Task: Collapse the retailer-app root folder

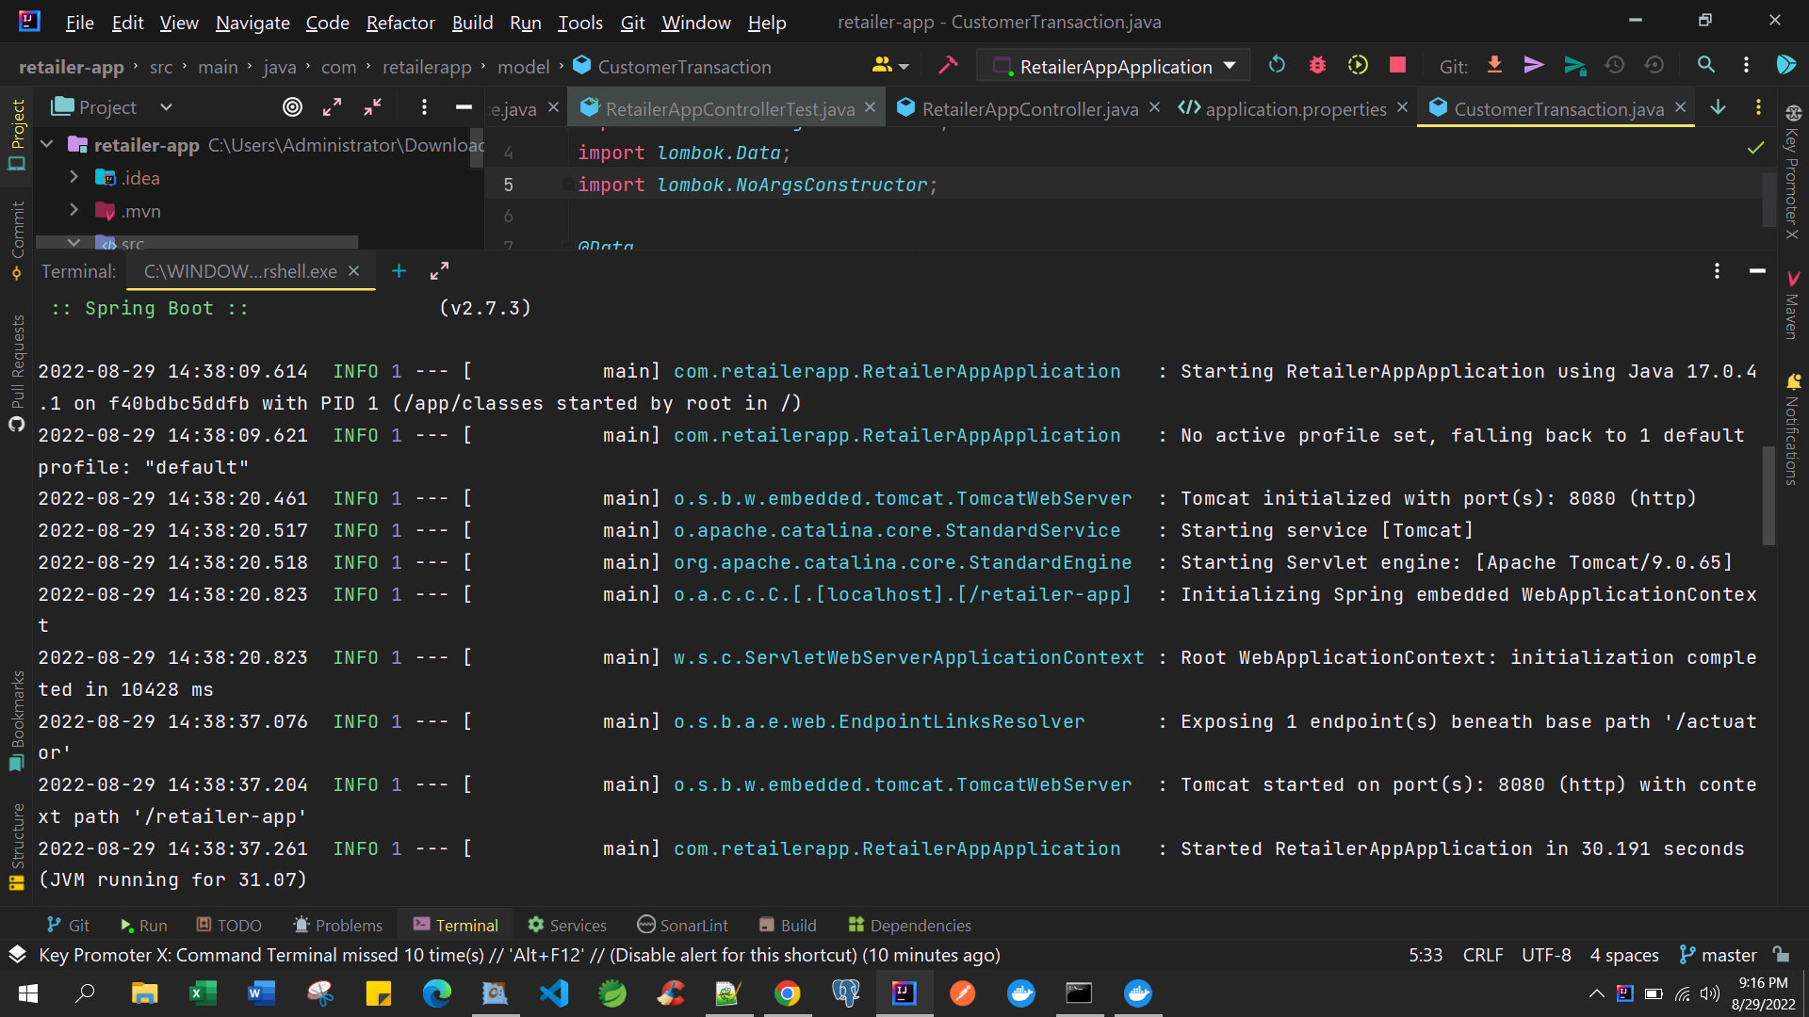Action: 47,145
